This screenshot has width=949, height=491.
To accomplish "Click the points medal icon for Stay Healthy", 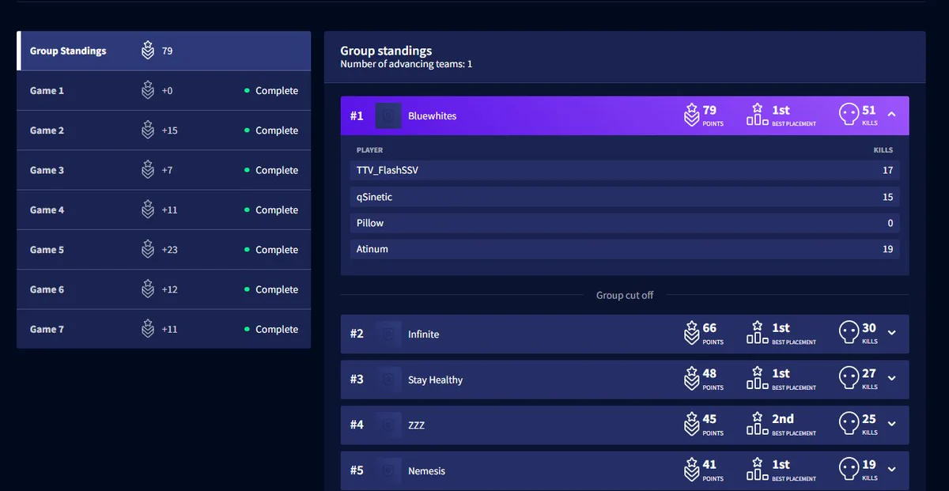I will pyautogui.click(x=691, y=379).
